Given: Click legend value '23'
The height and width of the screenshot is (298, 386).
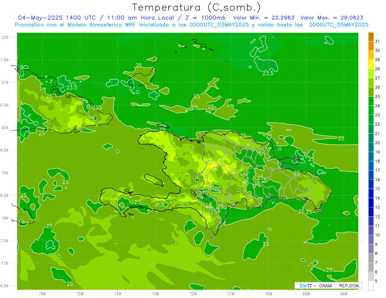Looking at the screenshot, I should [378, 115].
